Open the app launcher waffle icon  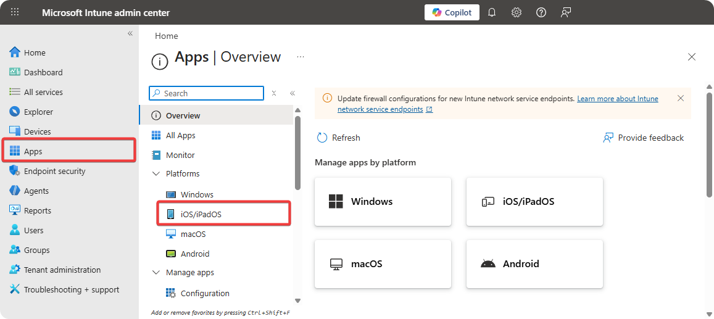click(x=15, y=12)
